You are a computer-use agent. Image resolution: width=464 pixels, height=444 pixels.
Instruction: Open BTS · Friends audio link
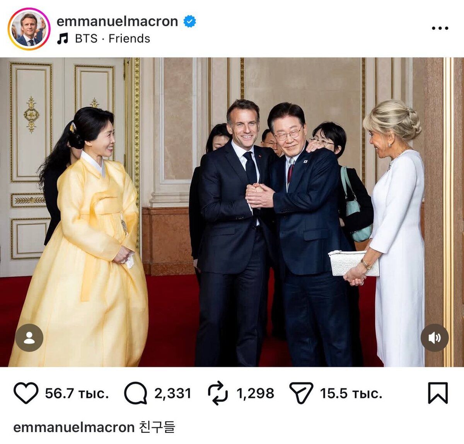pos(112,39)
